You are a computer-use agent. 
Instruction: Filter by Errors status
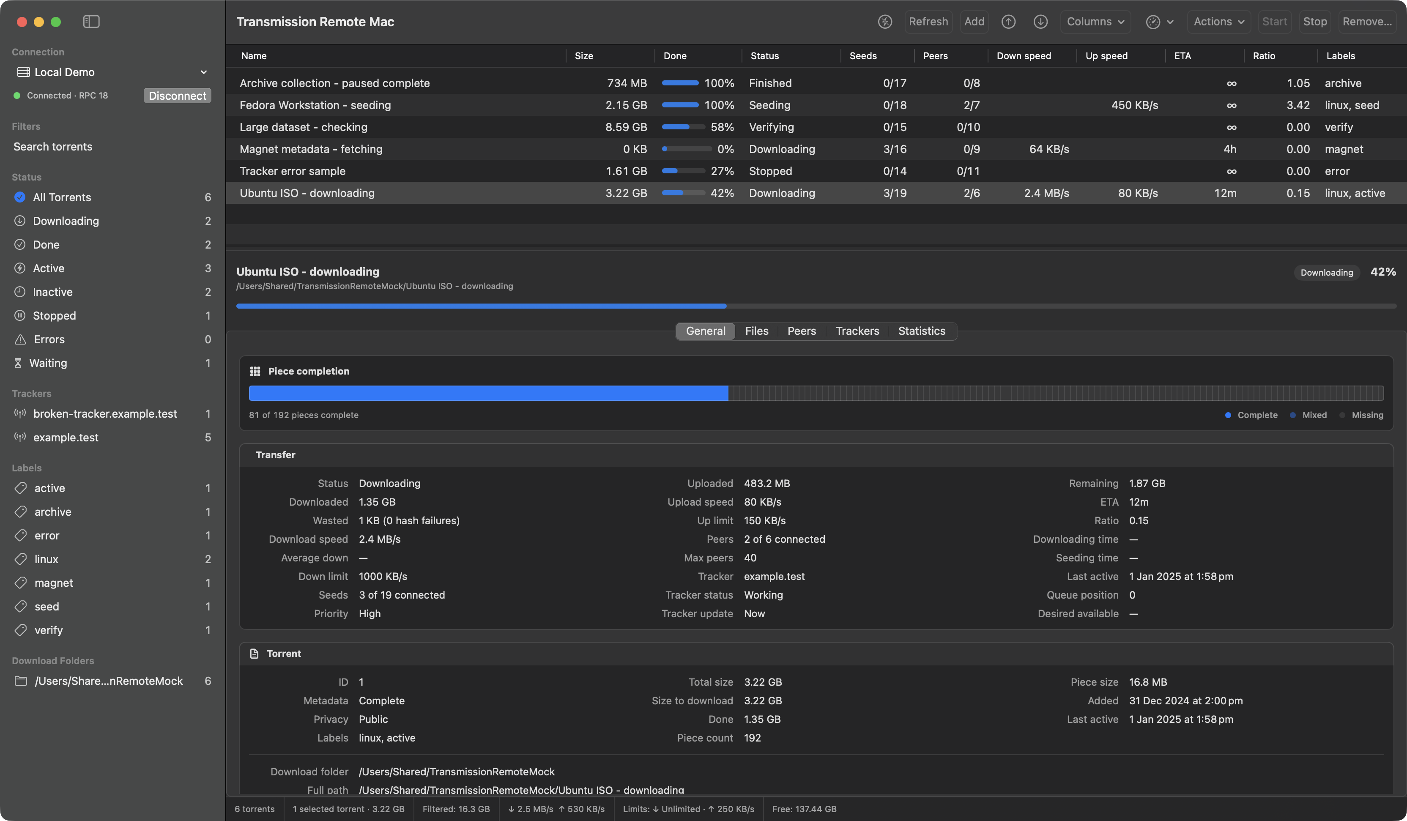(112, 339)
